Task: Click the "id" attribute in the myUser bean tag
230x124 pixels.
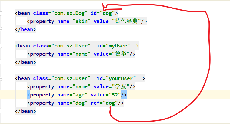Action: tap(100, 46)
